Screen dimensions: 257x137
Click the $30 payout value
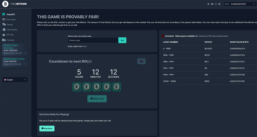206,75
